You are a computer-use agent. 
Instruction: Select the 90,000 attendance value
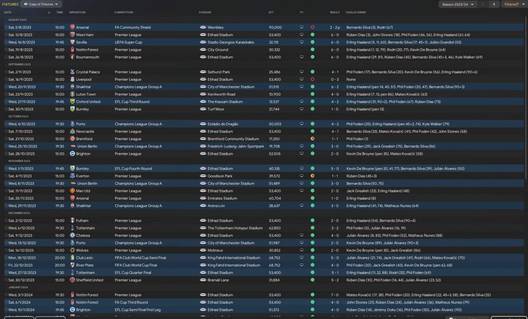[275, 27]
